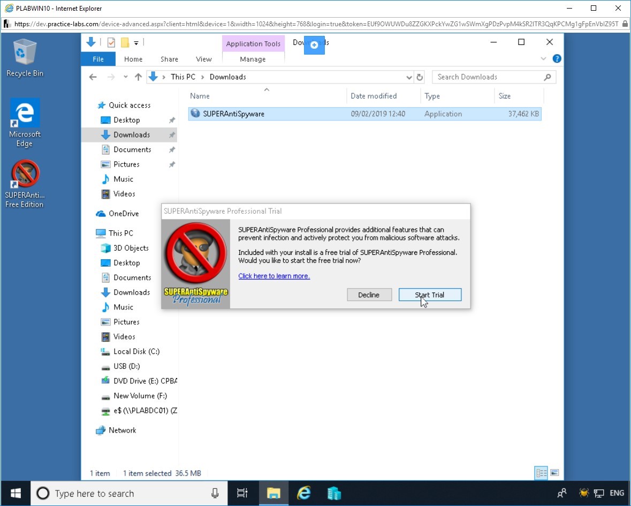
Task: Open USB (D:) drive
Action: pos(126,366)
